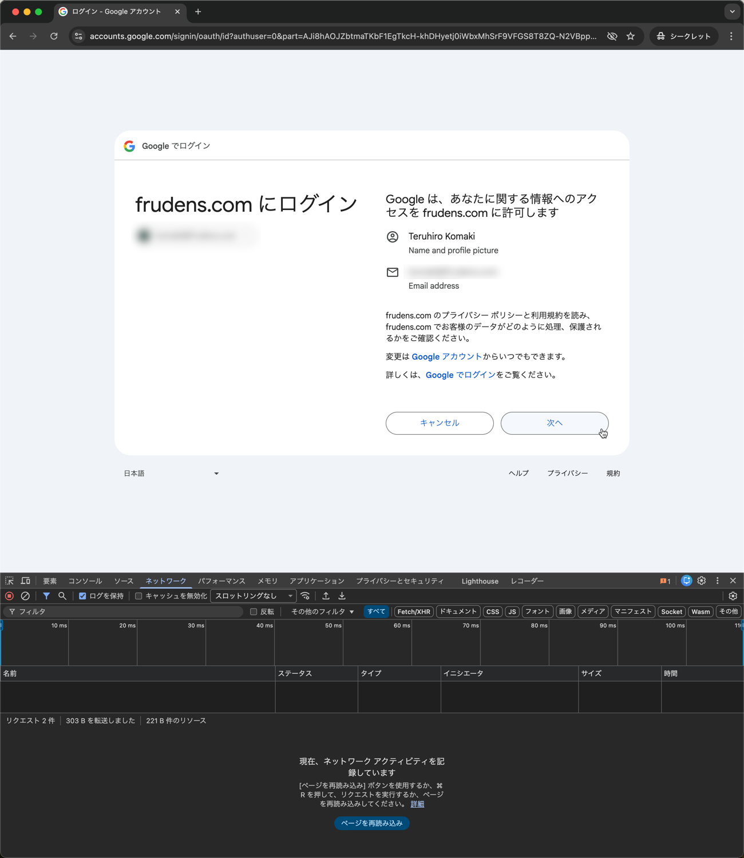Filter requests by CSS
Image resolution: width=744 pixels, height=858 pixels.
[x=493, y=611]
